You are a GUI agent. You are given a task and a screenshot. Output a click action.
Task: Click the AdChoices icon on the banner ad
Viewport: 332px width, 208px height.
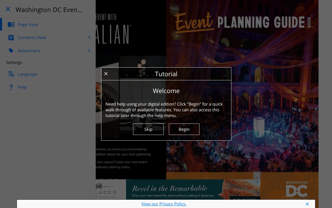coord(258,182)
